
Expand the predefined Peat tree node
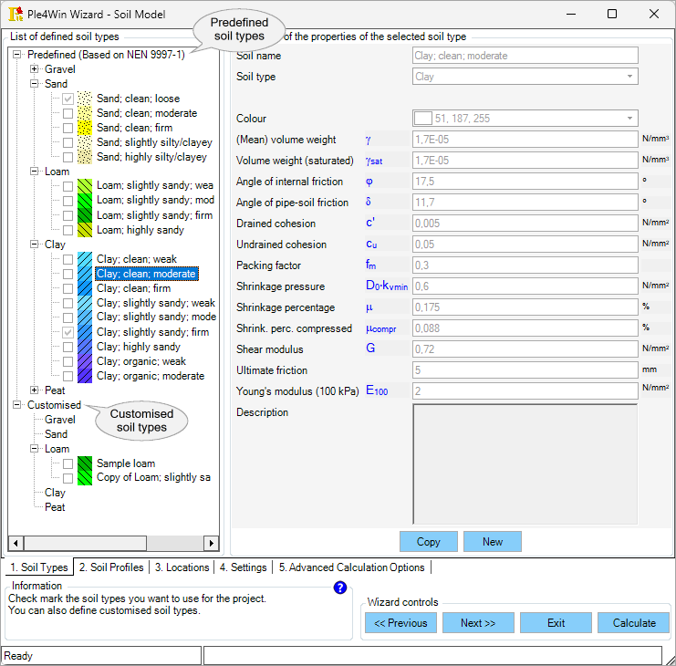click(35, 390)
